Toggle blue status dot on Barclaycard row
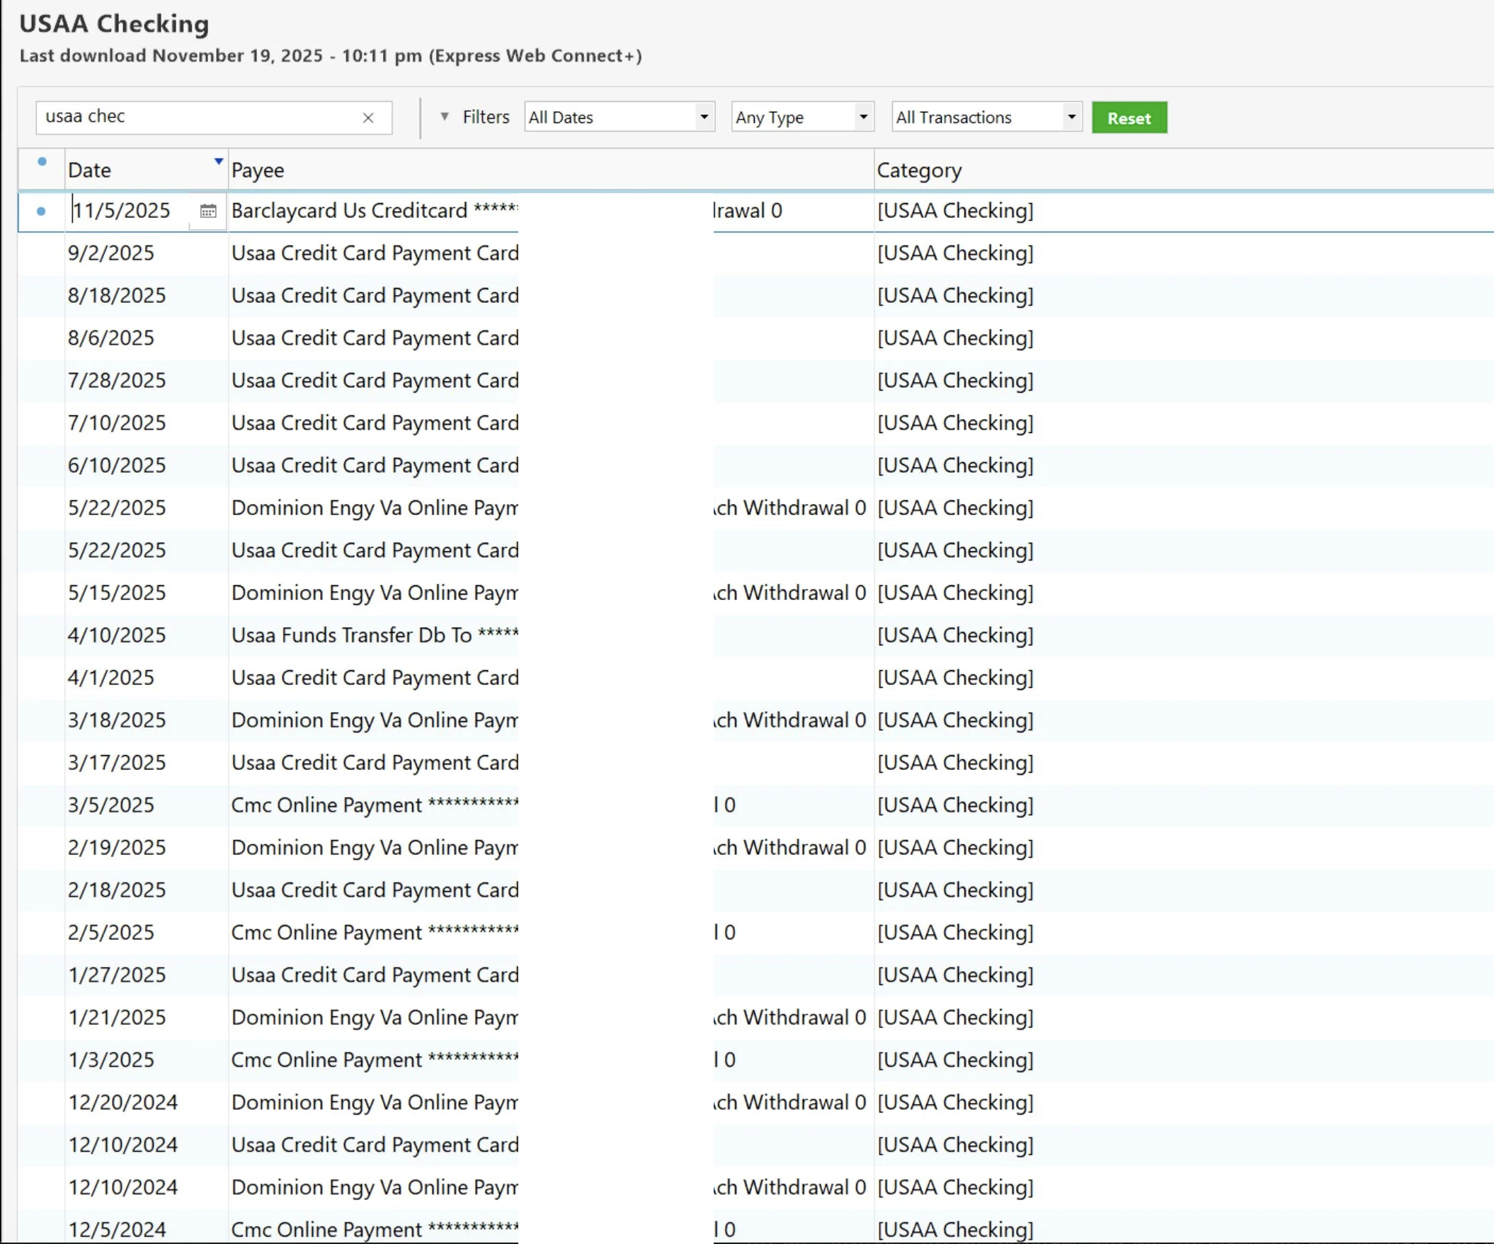This screenshot has height=1244, width=1494. (x=41, y=211)
